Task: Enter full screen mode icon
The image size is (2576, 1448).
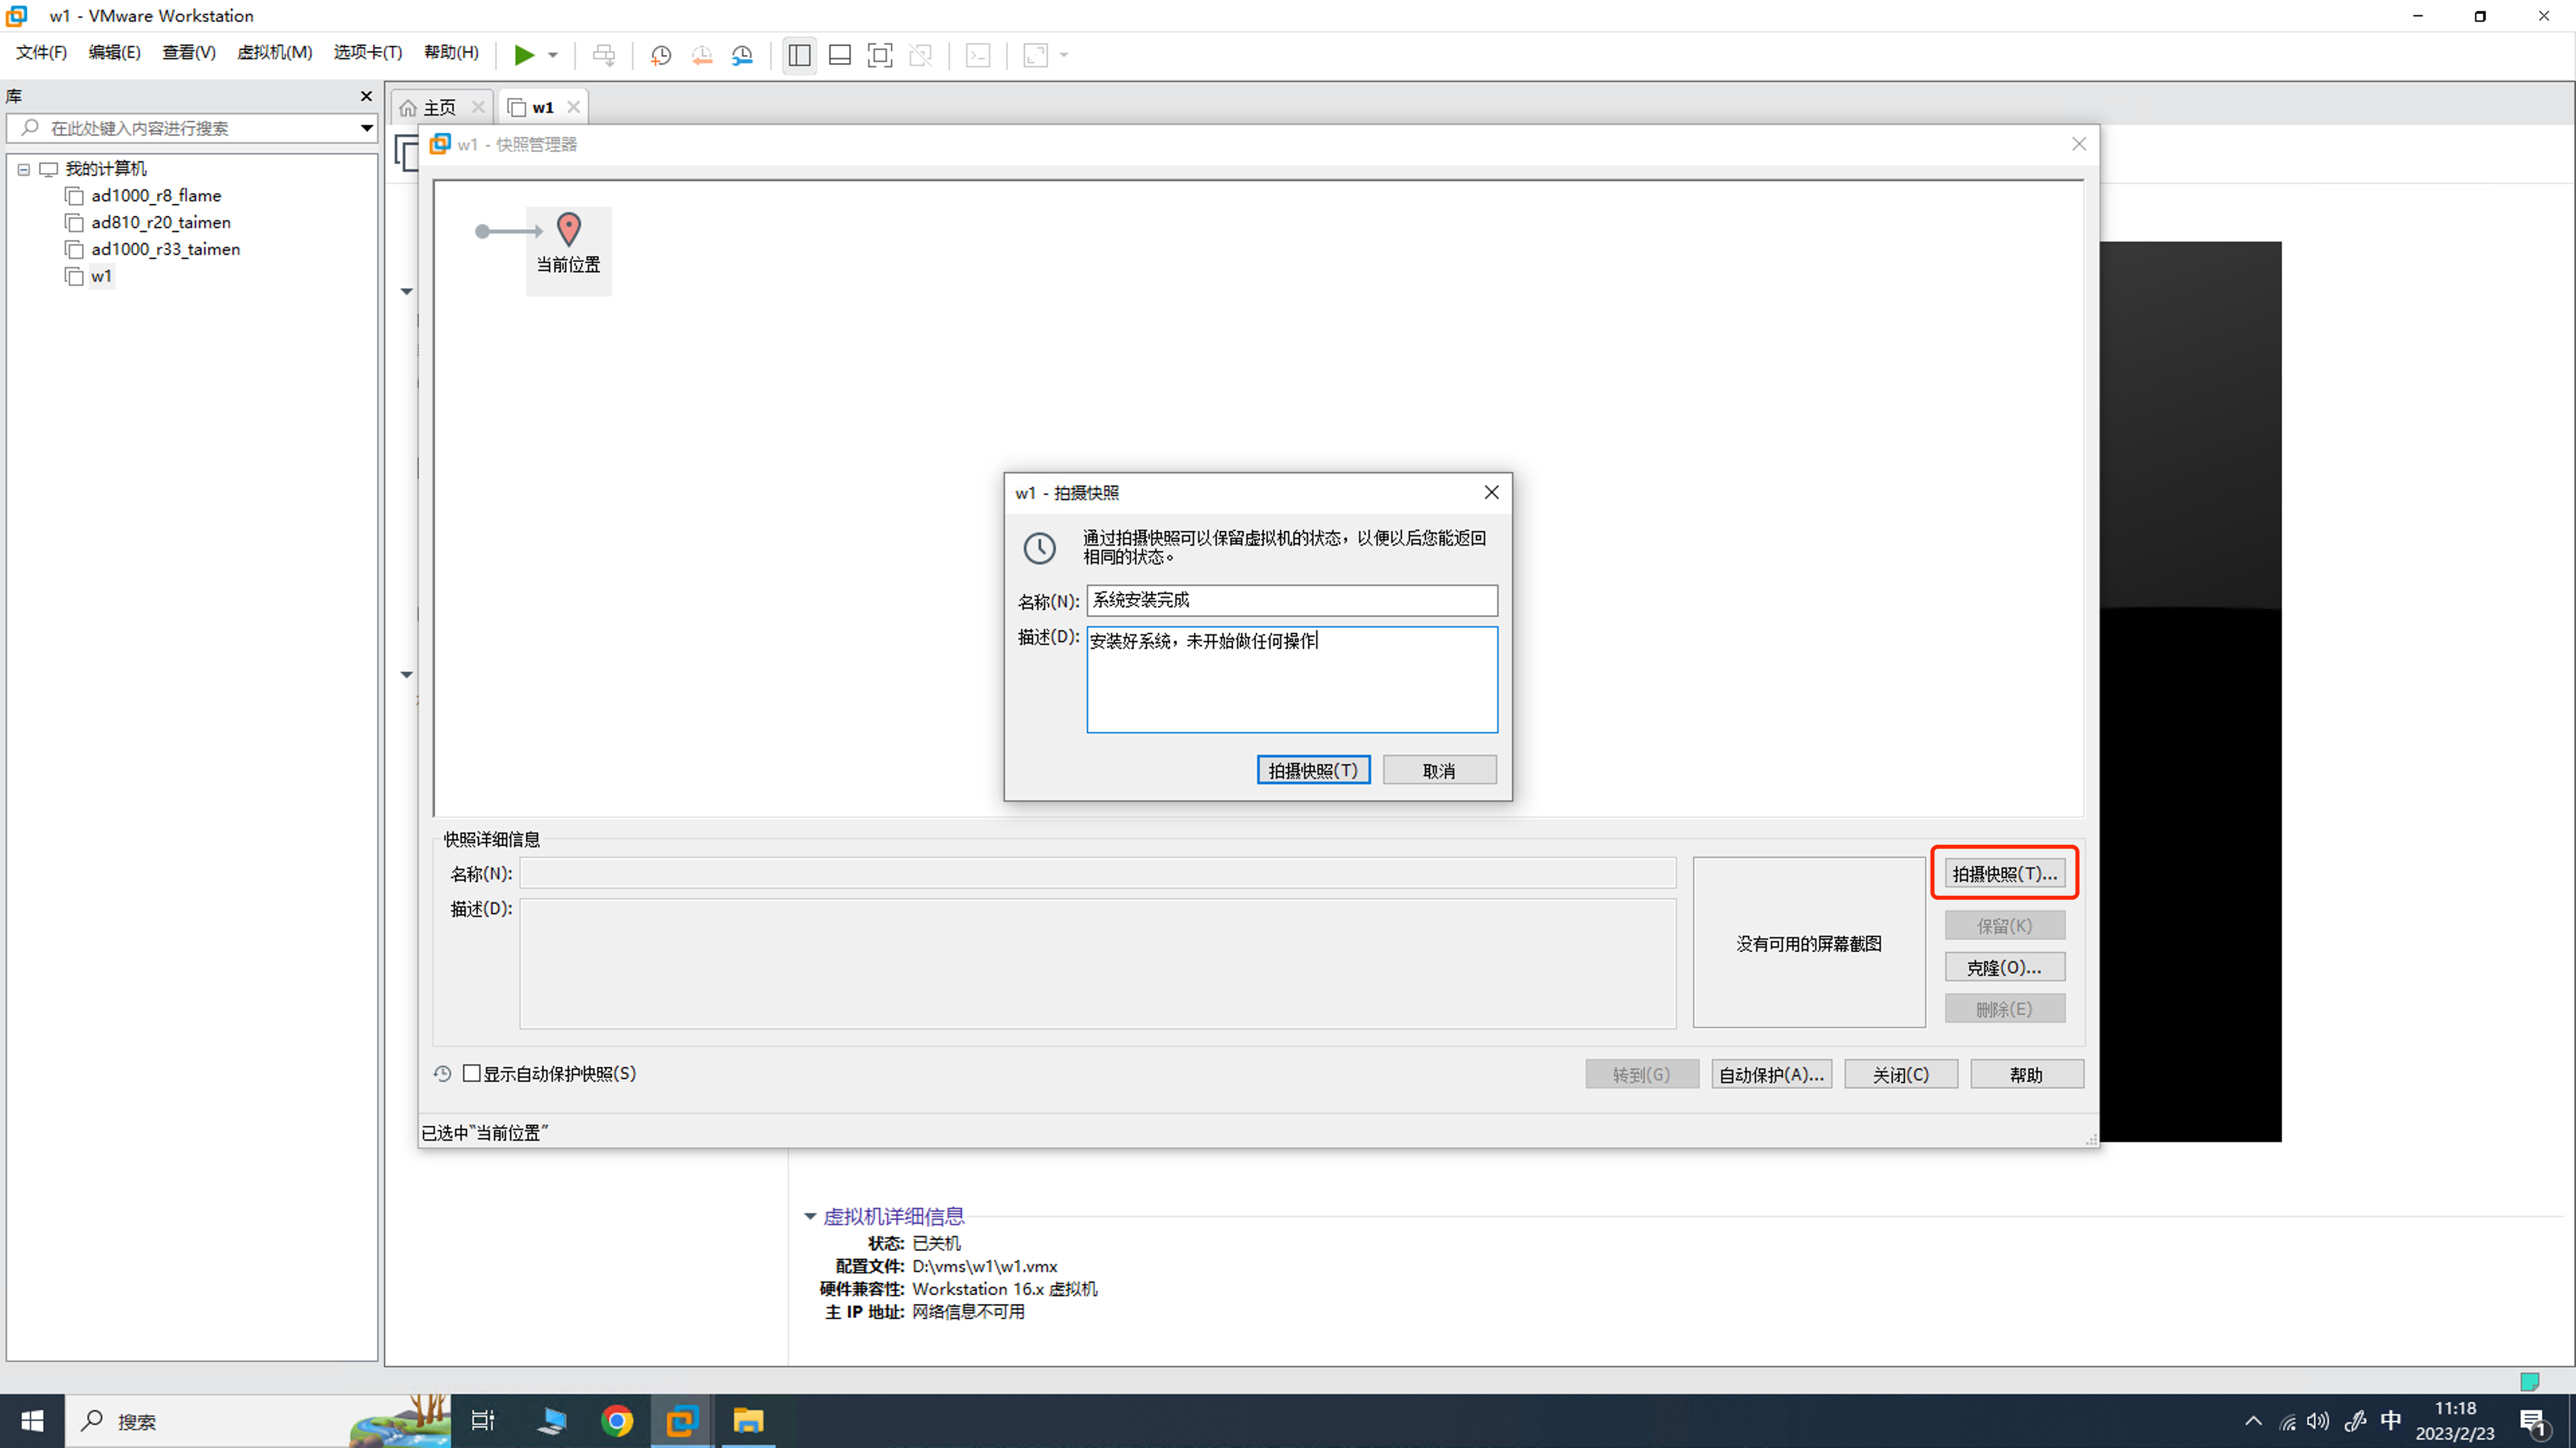Action: pyautogui.click(x=880, y=55)
